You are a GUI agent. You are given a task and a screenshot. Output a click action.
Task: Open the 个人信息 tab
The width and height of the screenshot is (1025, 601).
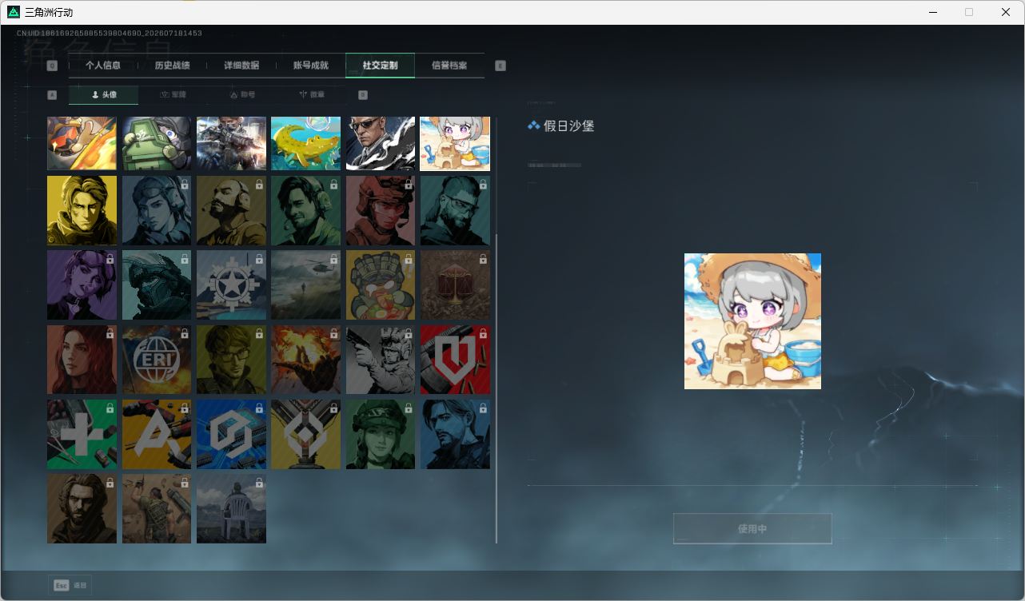click(x=103, y=66)
